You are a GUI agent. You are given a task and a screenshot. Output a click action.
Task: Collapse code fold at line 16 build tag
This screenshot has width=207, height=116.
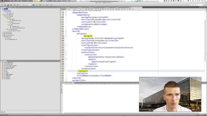[66, 31]
